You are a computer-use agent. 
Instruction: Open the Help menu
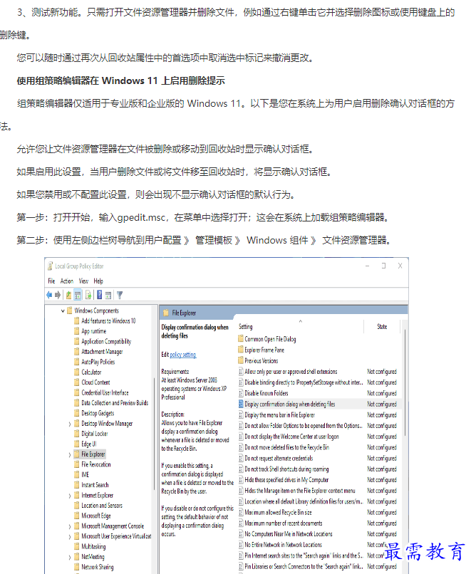pos(98,281)
